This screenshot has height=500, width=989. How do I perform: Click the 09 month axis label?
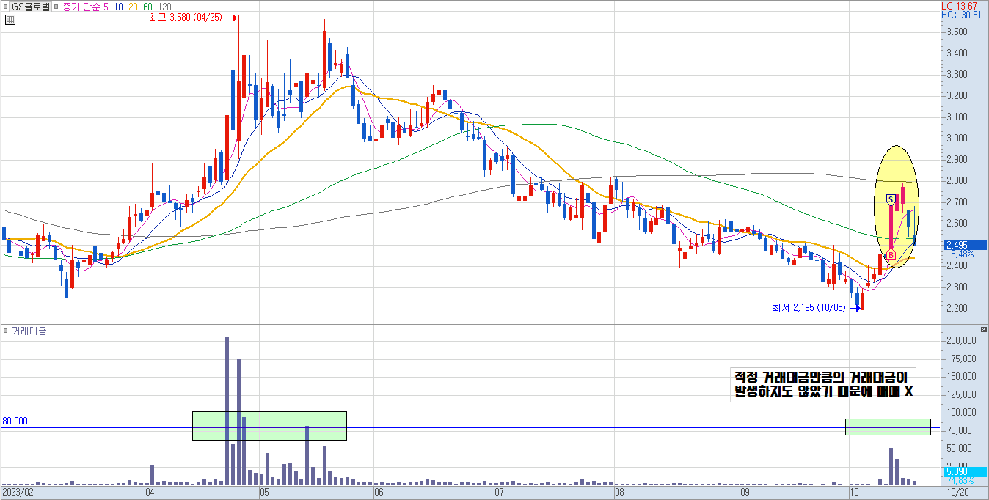(744, 494)
